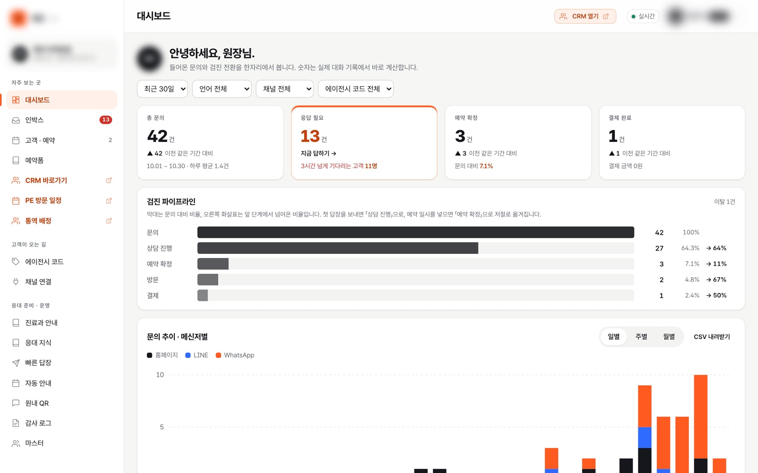The width and height of the screenshot is (758, 473).
Task: Click the 예약 확정 3건 card
Action: 518,143
